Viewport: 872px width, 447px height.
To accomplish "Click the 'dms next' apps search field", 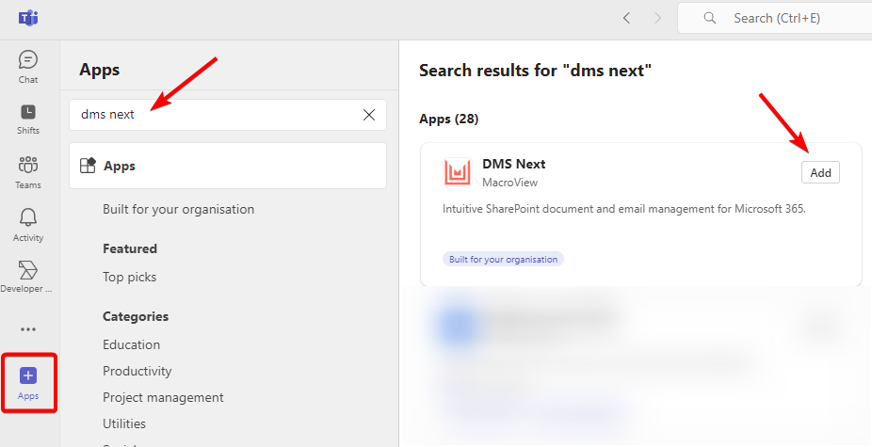I will 228,115.
